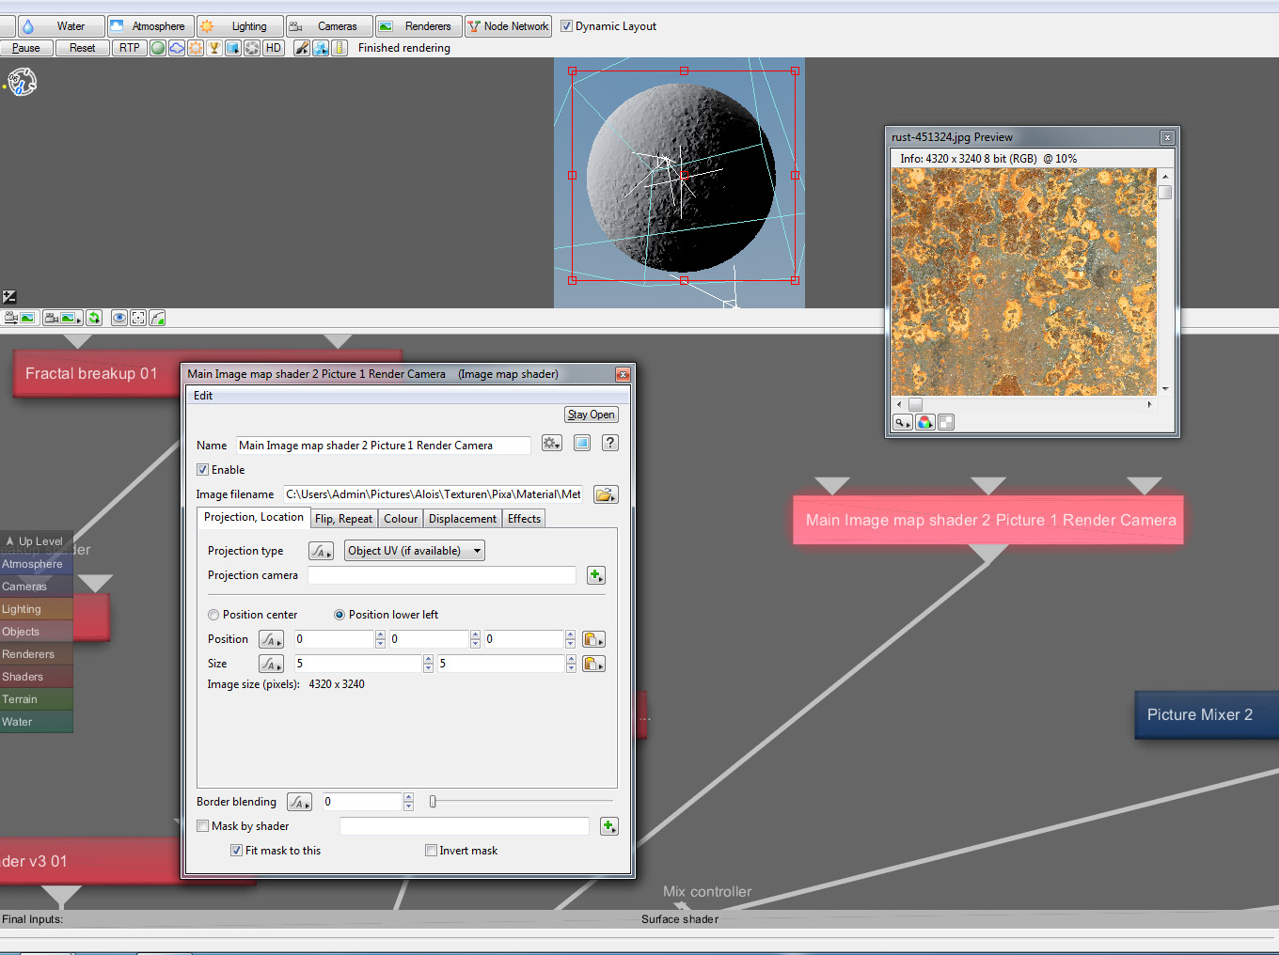Click the green plus beside Projection camera
This screenshot has width=1279, height=955.
point(595,575)
